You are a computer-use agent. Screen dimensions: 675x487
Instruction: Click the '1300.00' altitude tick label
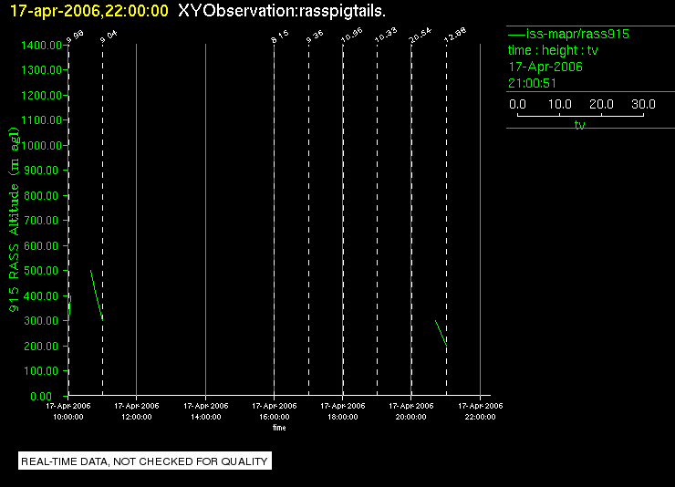tap(41, 69)
